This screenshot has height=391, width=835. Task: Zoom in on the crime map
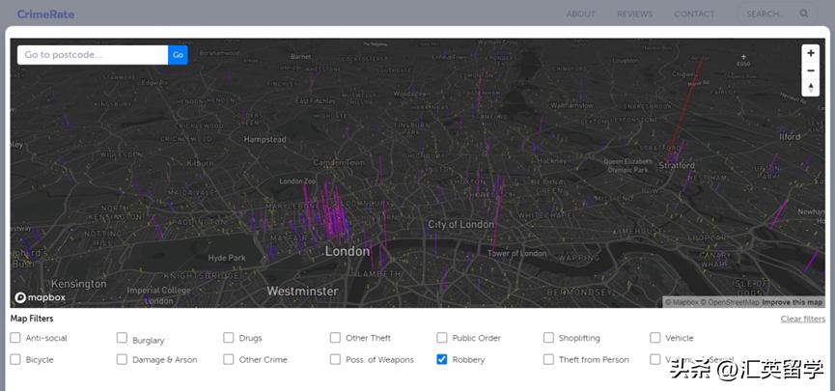point(811,54)
